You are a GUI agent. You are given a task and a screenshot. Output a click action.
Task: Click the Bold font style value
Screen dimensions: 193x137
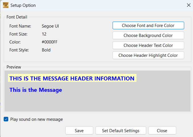pyautogui.click(x=46, y=50)
